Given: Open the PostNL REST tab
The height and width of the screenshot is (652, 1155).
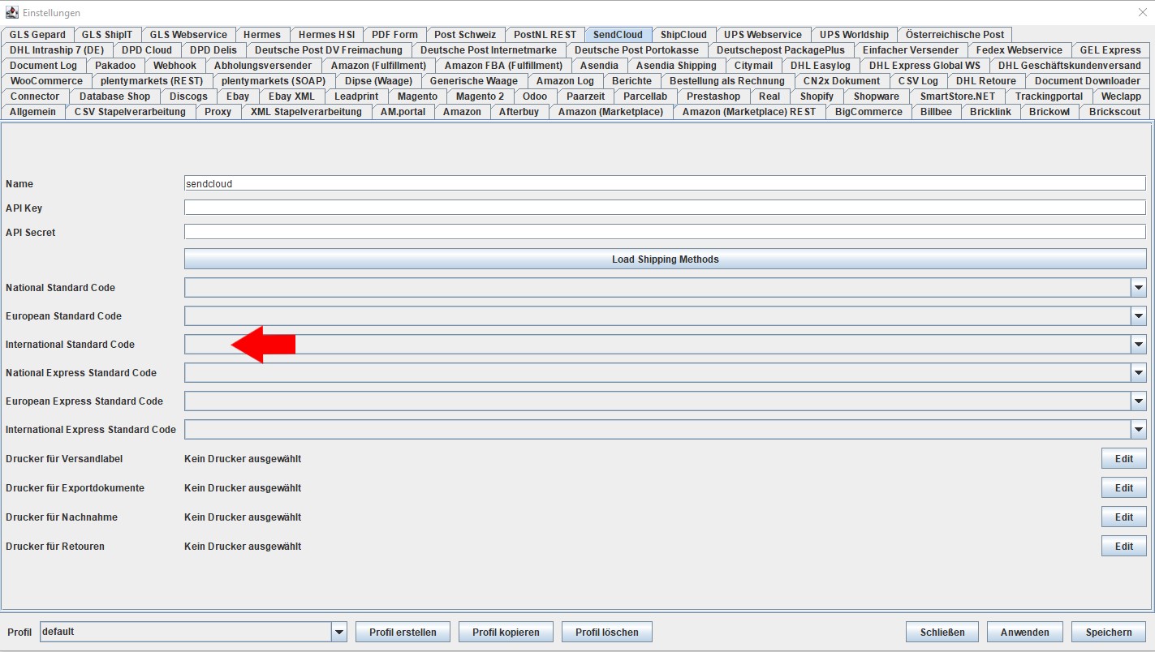Looking at the screenshot, I should (x=545, y=35).
